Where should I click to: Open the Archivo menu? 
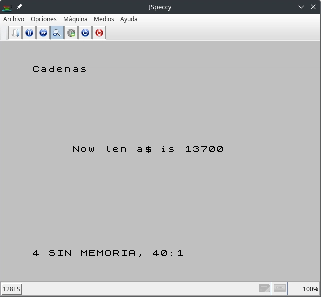click(x=14, y=19)
